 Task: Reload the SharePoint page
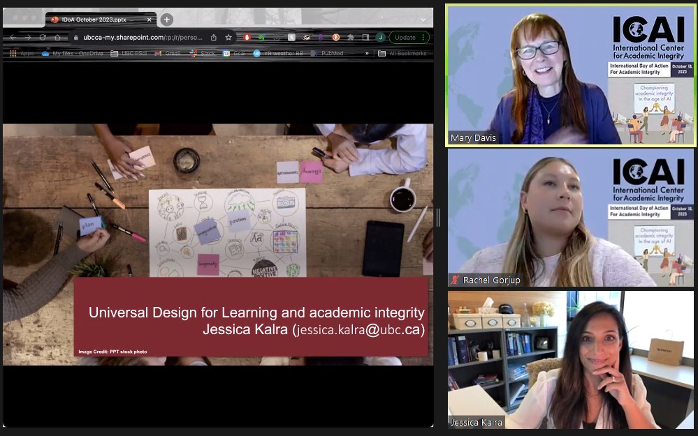tap(43, 38)
